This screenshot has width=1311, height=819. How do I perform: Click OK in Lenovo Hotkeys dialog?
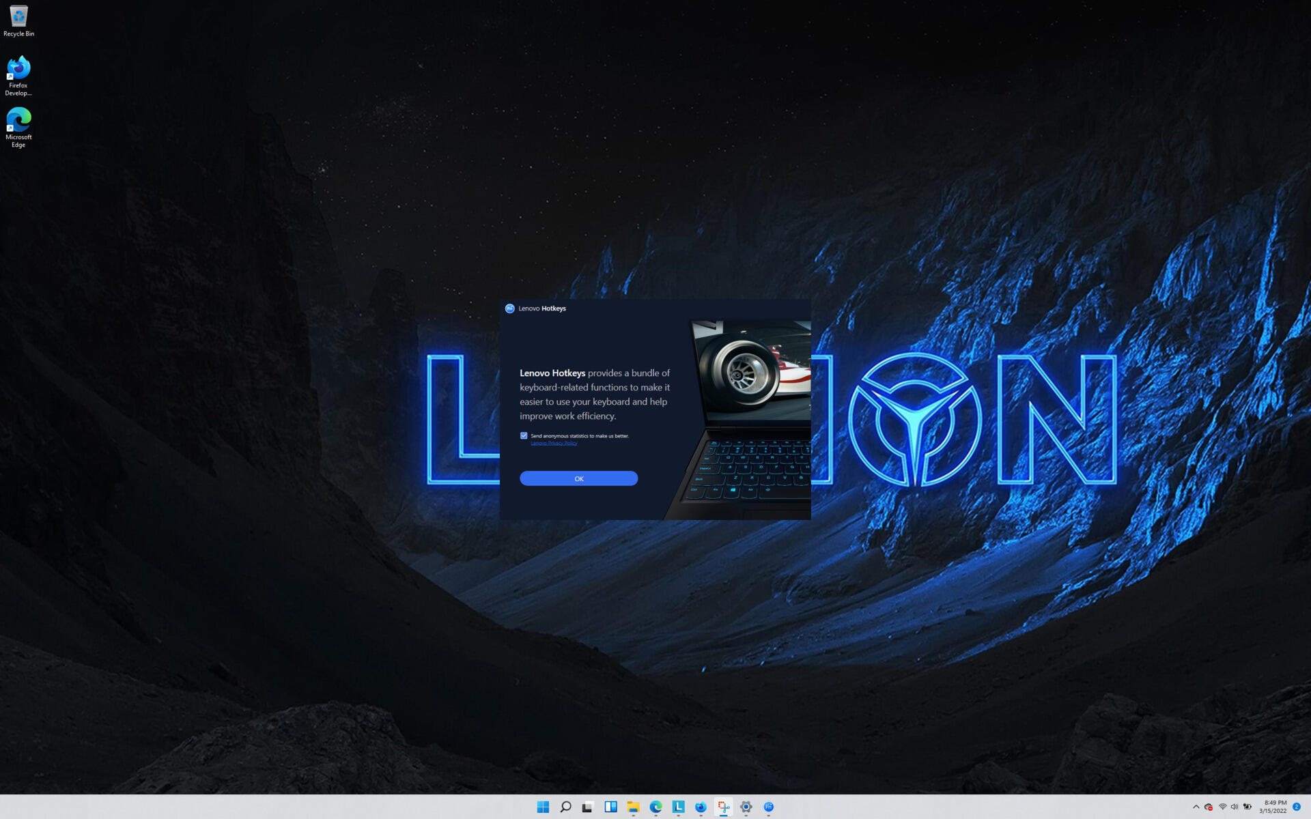tap(578, 478)
